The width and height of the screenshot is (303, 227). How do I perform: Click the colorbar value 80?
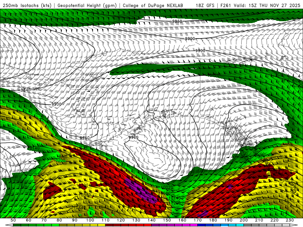click(x=59, y=220)
